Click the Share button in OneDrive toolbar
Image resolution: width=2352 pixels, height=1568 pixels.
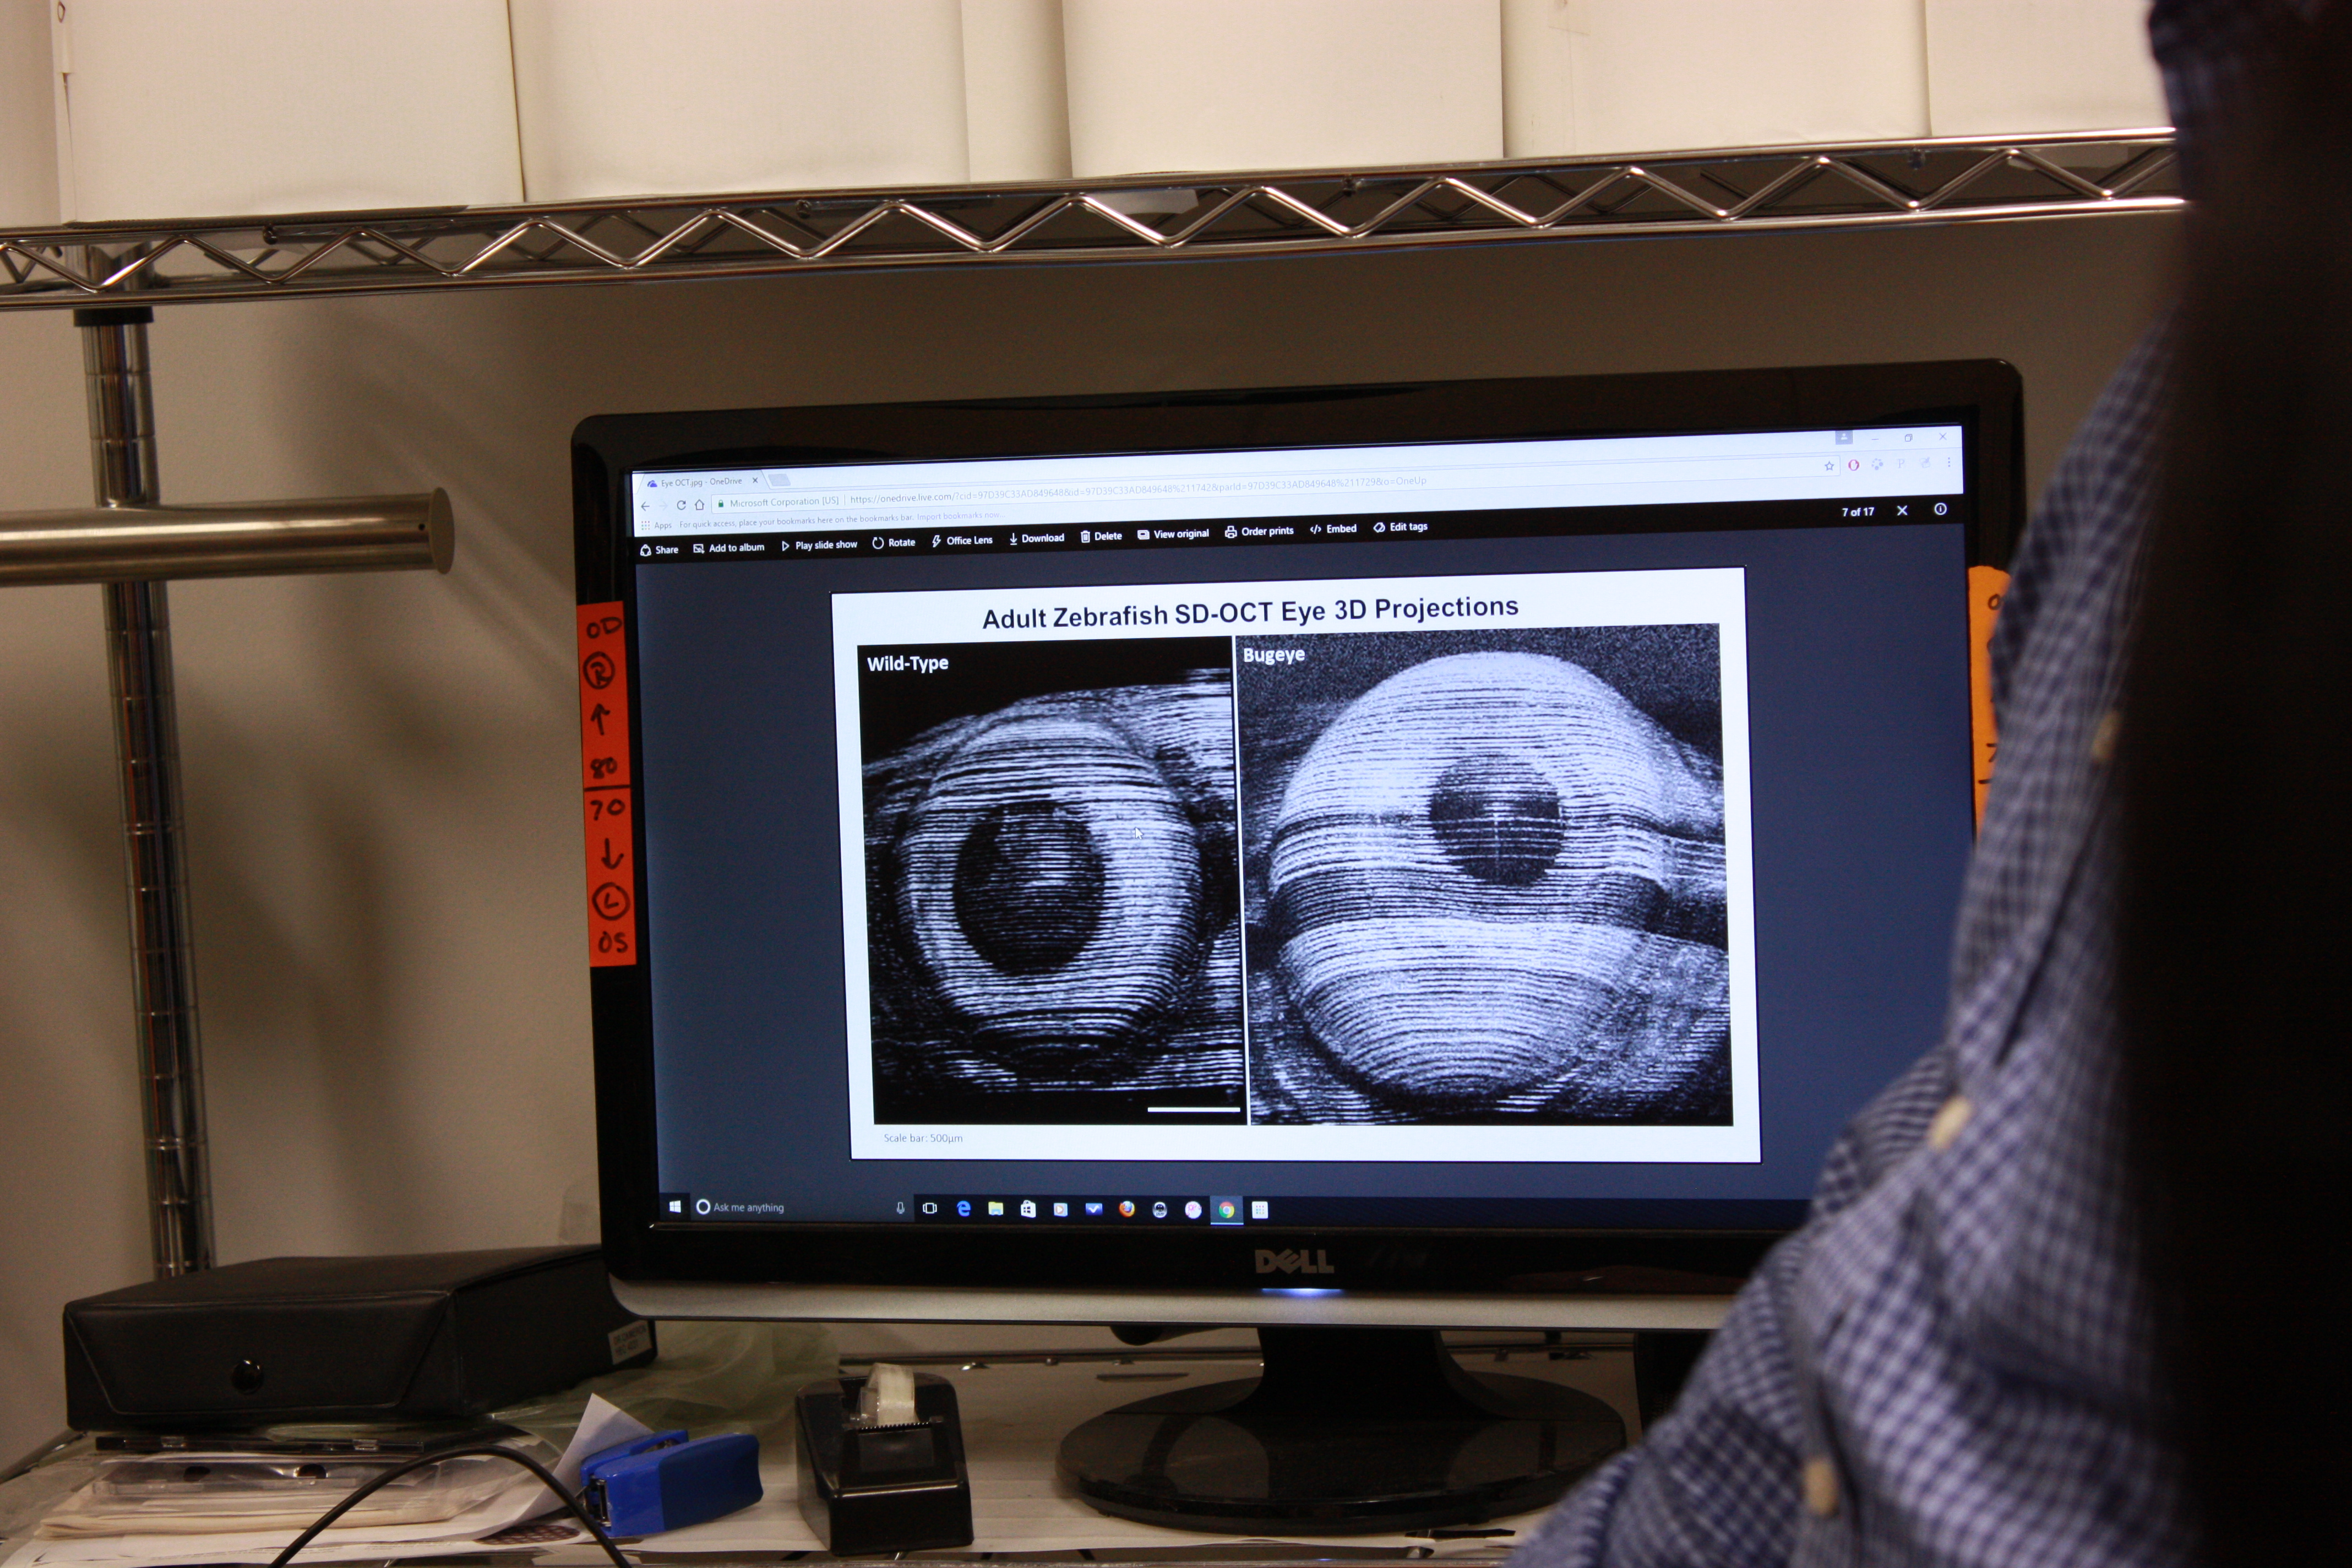pos(659,550)
